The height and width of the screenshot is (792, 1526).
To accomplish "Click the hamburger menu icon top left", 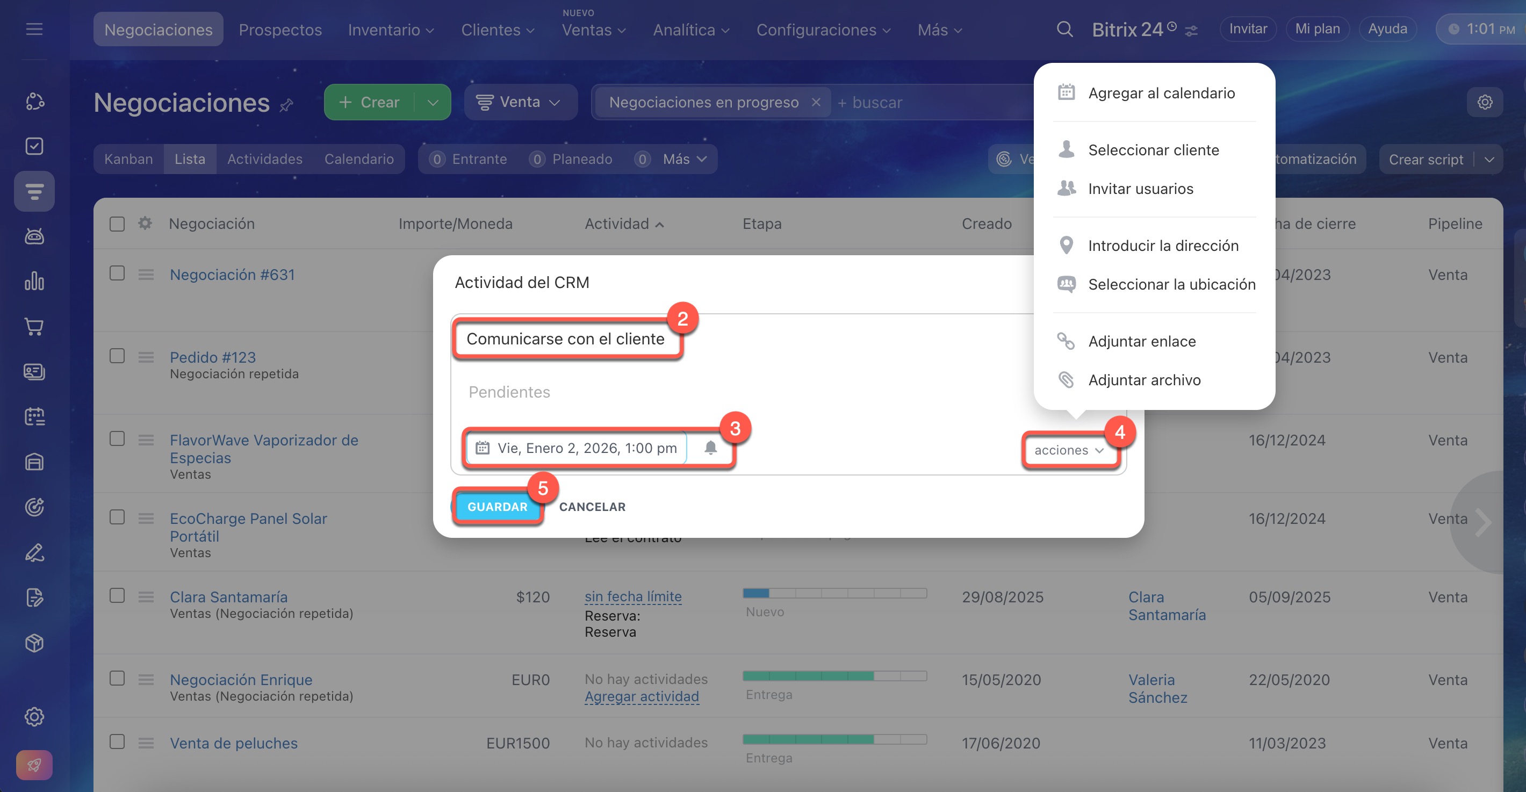I will (34, 29).
